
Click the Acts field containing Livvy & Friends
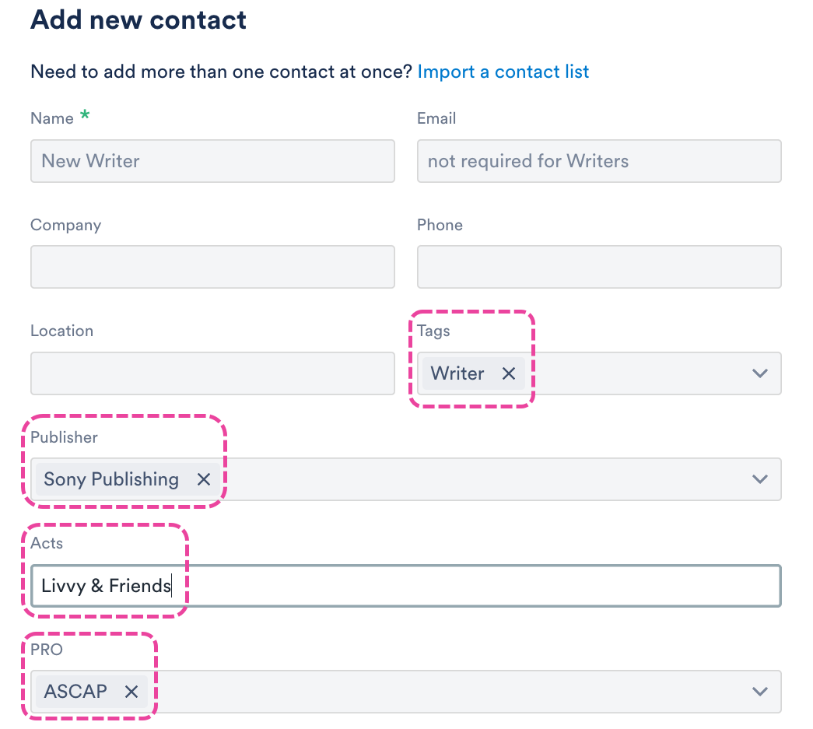(405, 585)
